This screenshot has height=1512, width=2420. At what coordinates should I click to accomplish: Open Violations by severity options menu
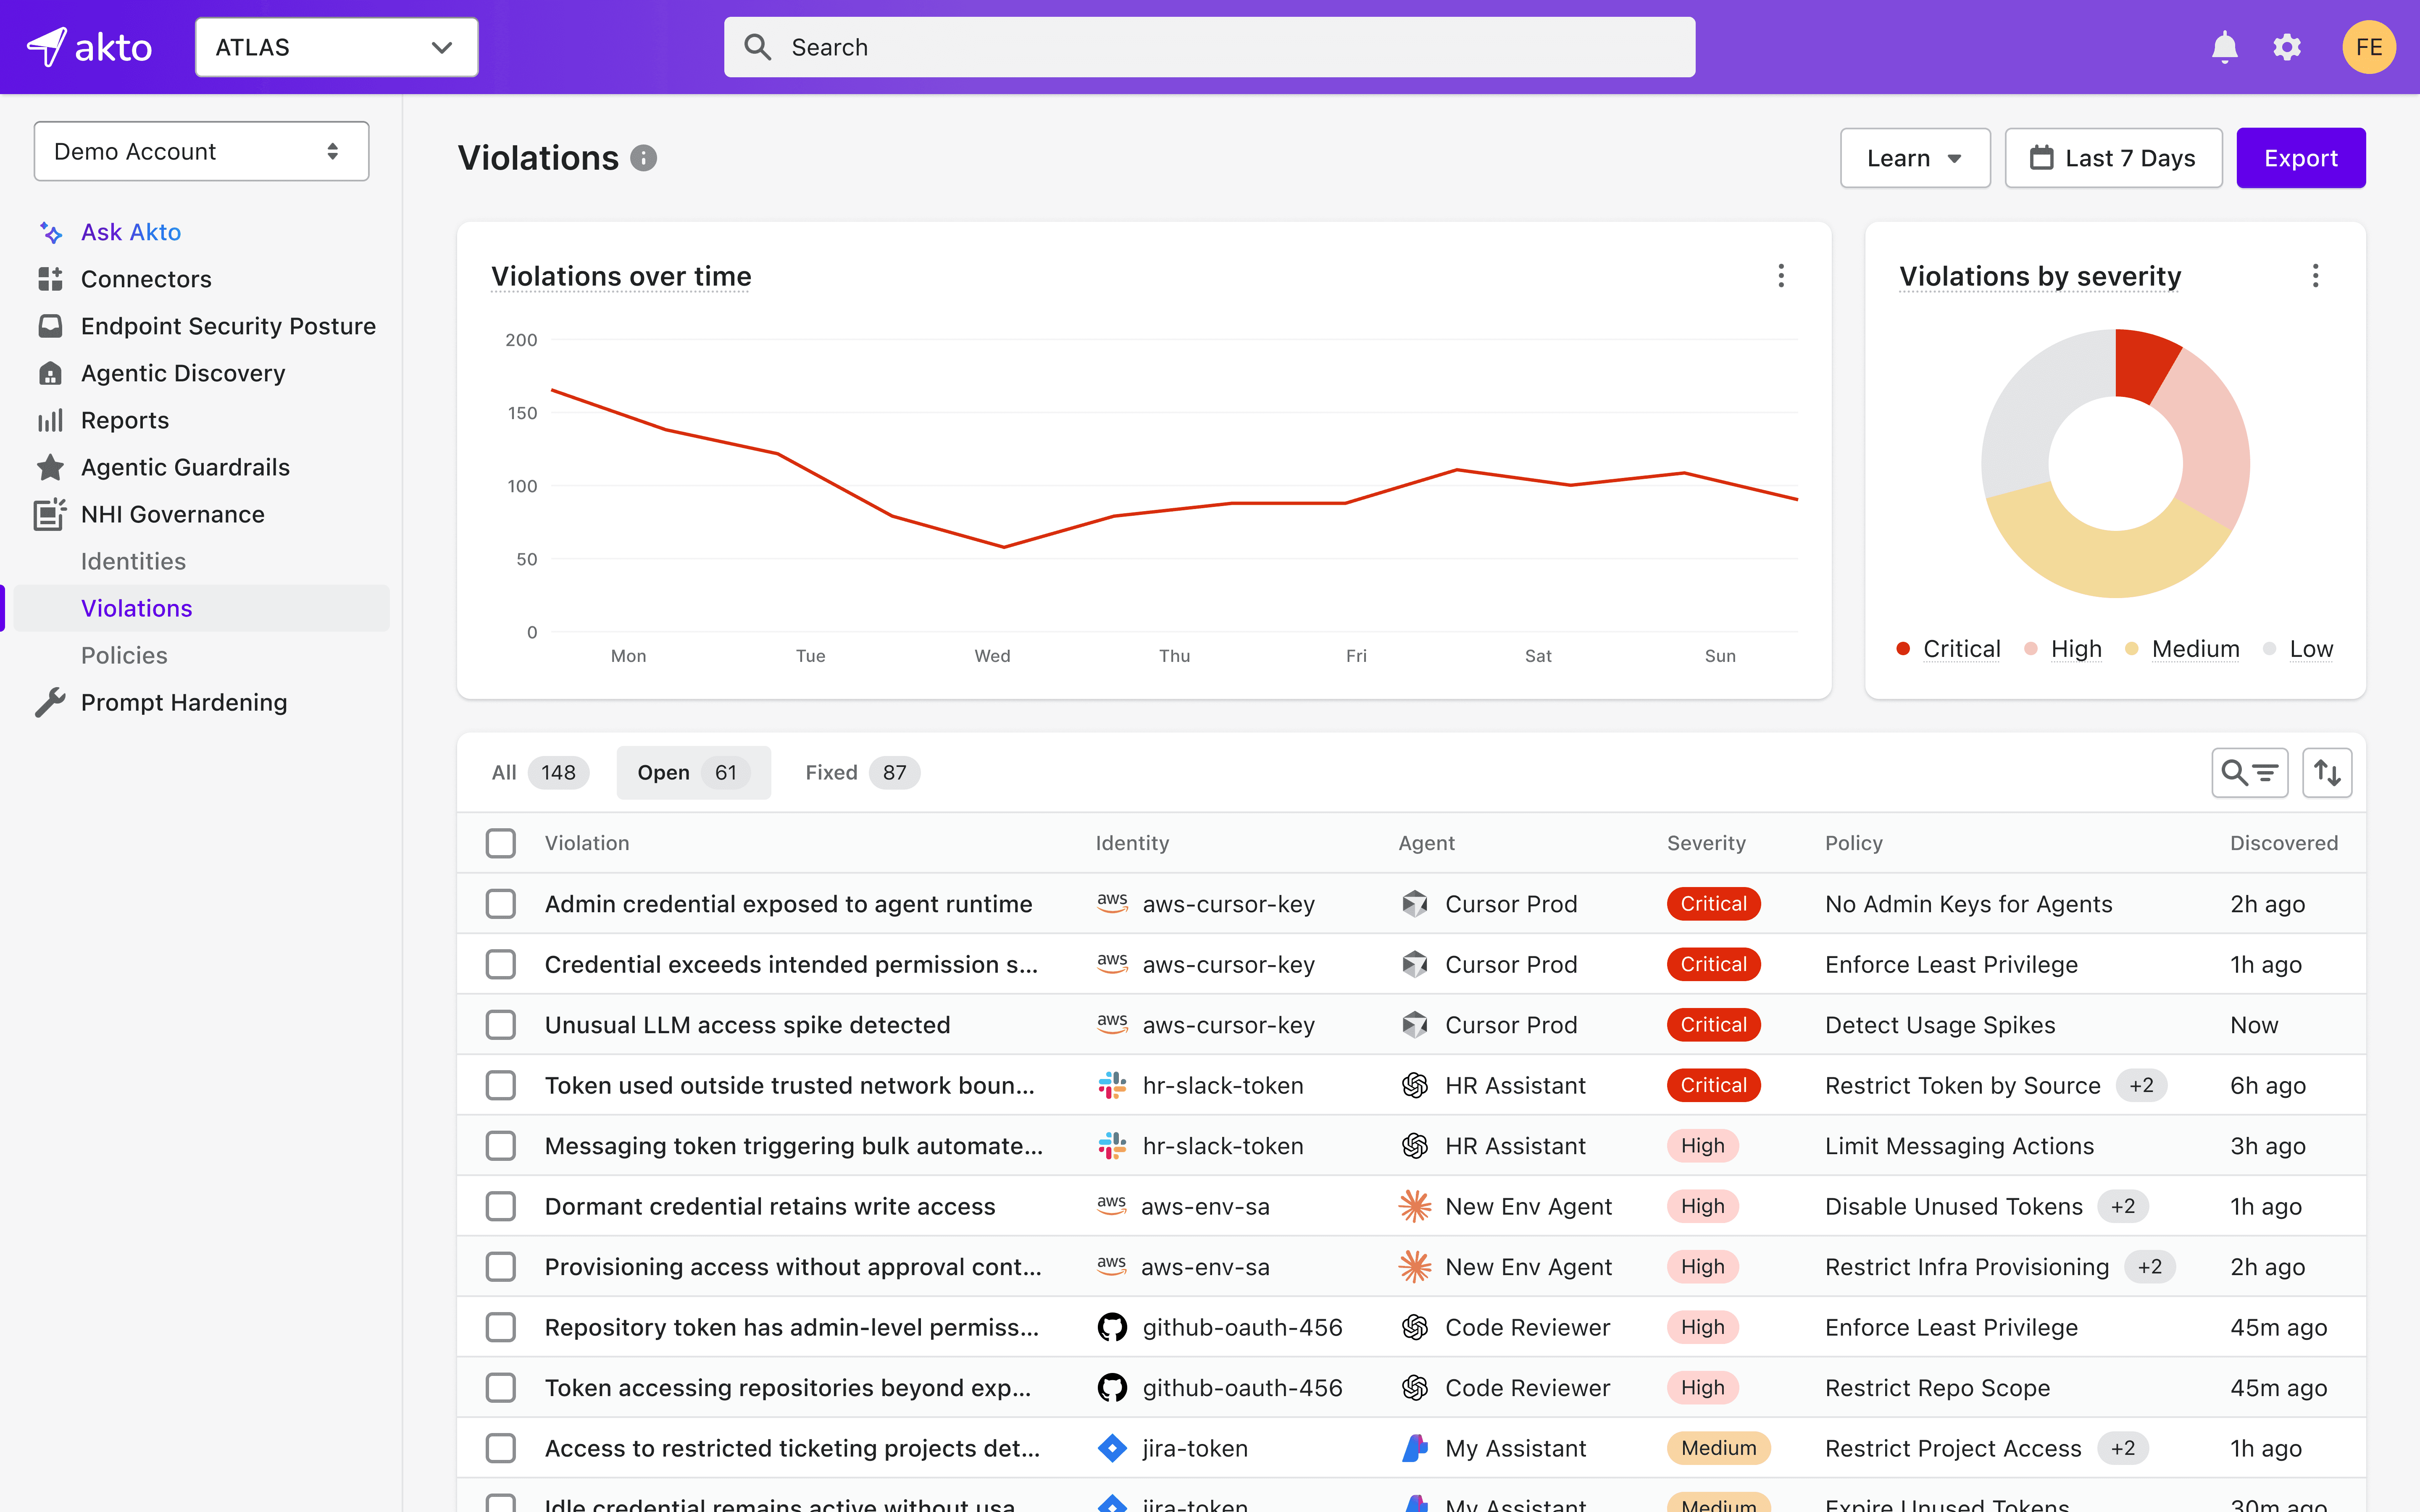tap(2315, 276)
